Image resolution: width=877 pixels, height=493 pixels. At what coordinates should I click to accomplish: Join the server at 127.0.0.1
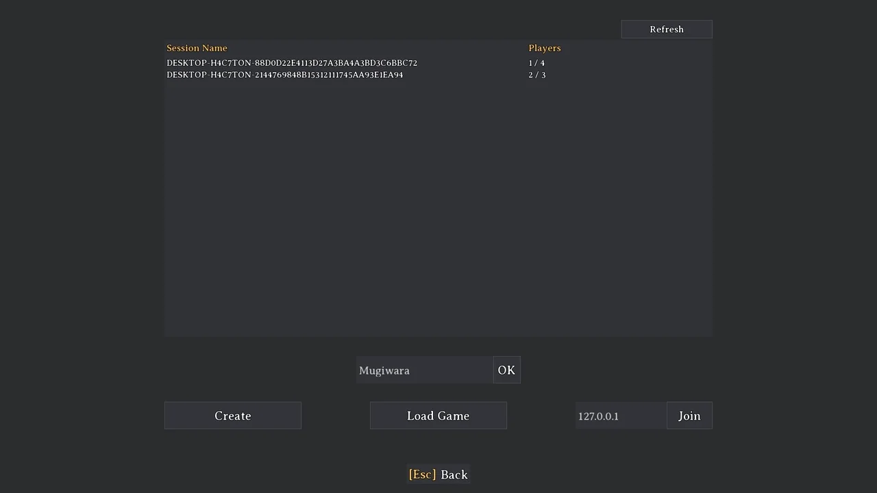(689, 416)
